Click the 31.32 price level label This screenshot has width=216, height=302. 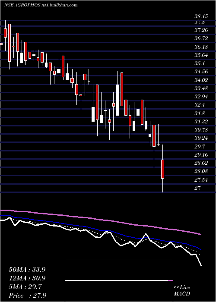point(201,122)
